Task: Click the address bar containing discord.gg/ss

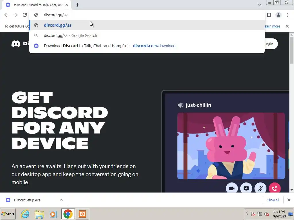Action: click(x=147, y=15)
